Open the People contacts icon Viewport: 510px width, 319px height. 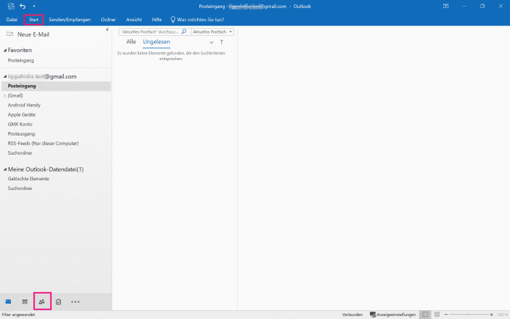tap(42, 301)
